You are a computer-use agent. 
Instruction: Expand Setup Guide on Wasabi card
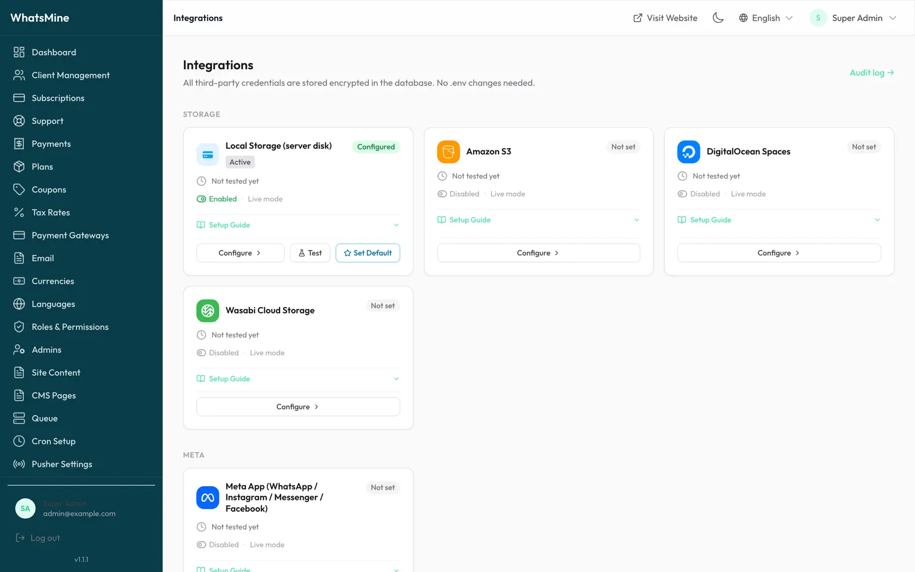(x=298, y=379)
